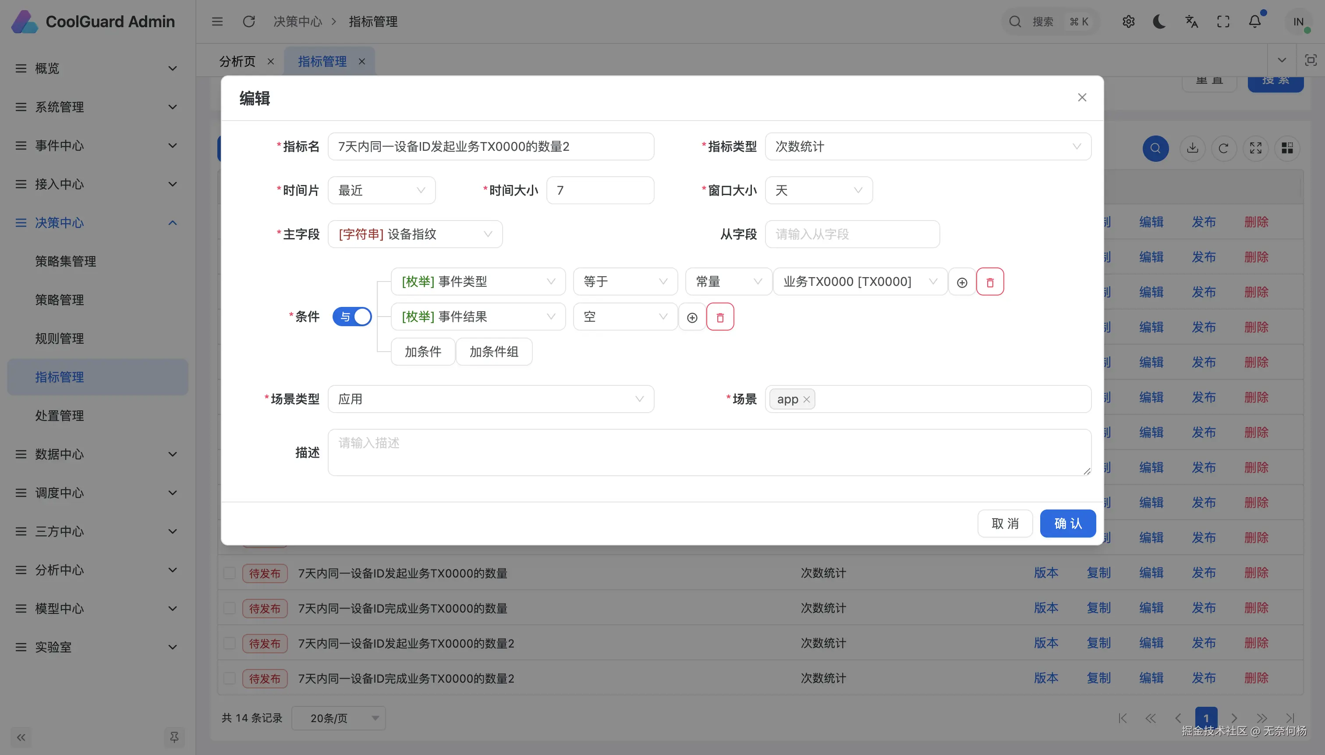This screenshot has width=1325, height=755.
Task: Click the 加条件组 button
Action: tap(494, 352)
